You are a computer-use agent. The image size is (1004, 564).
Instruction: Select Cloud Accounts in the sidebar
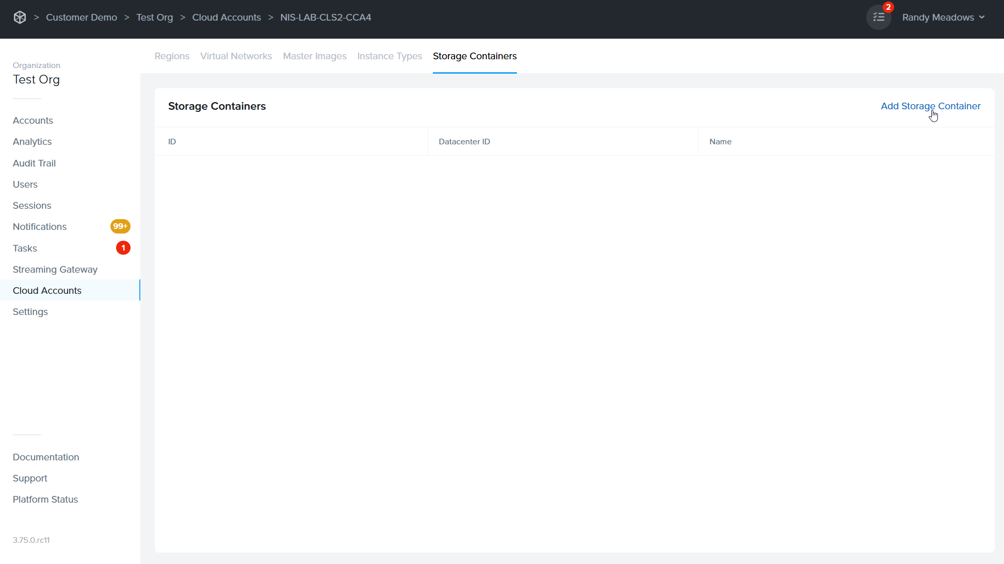click(47, 290)
